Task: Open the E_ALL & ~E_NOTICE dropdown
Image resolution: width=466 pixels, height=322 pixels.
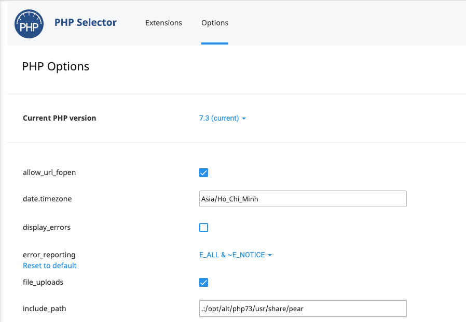Action: (236, 255)
